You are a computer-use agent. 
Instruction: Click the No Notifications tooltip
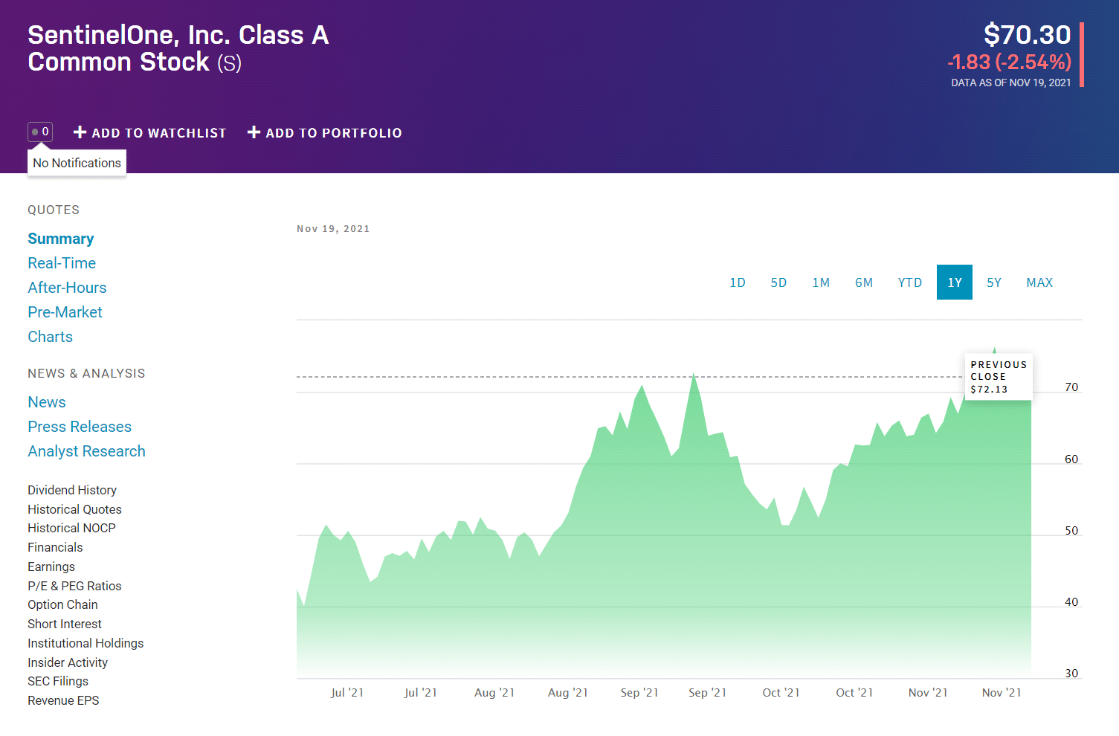(77, 163)
